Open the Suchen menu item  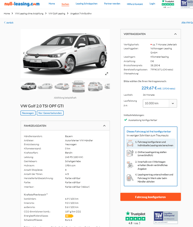click(x=65, y=4)
